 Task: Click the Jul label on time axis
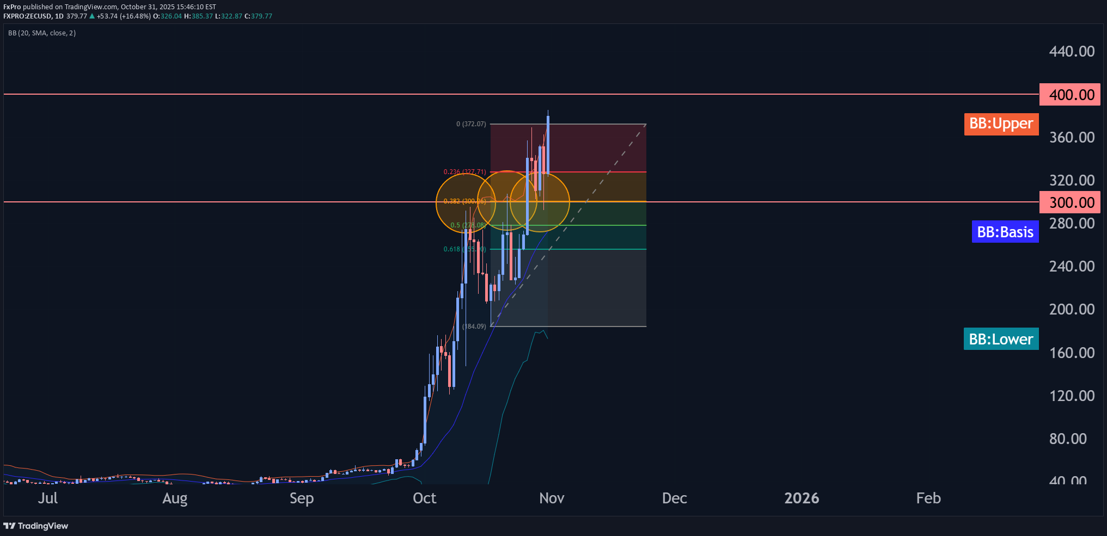coord(48,498)
